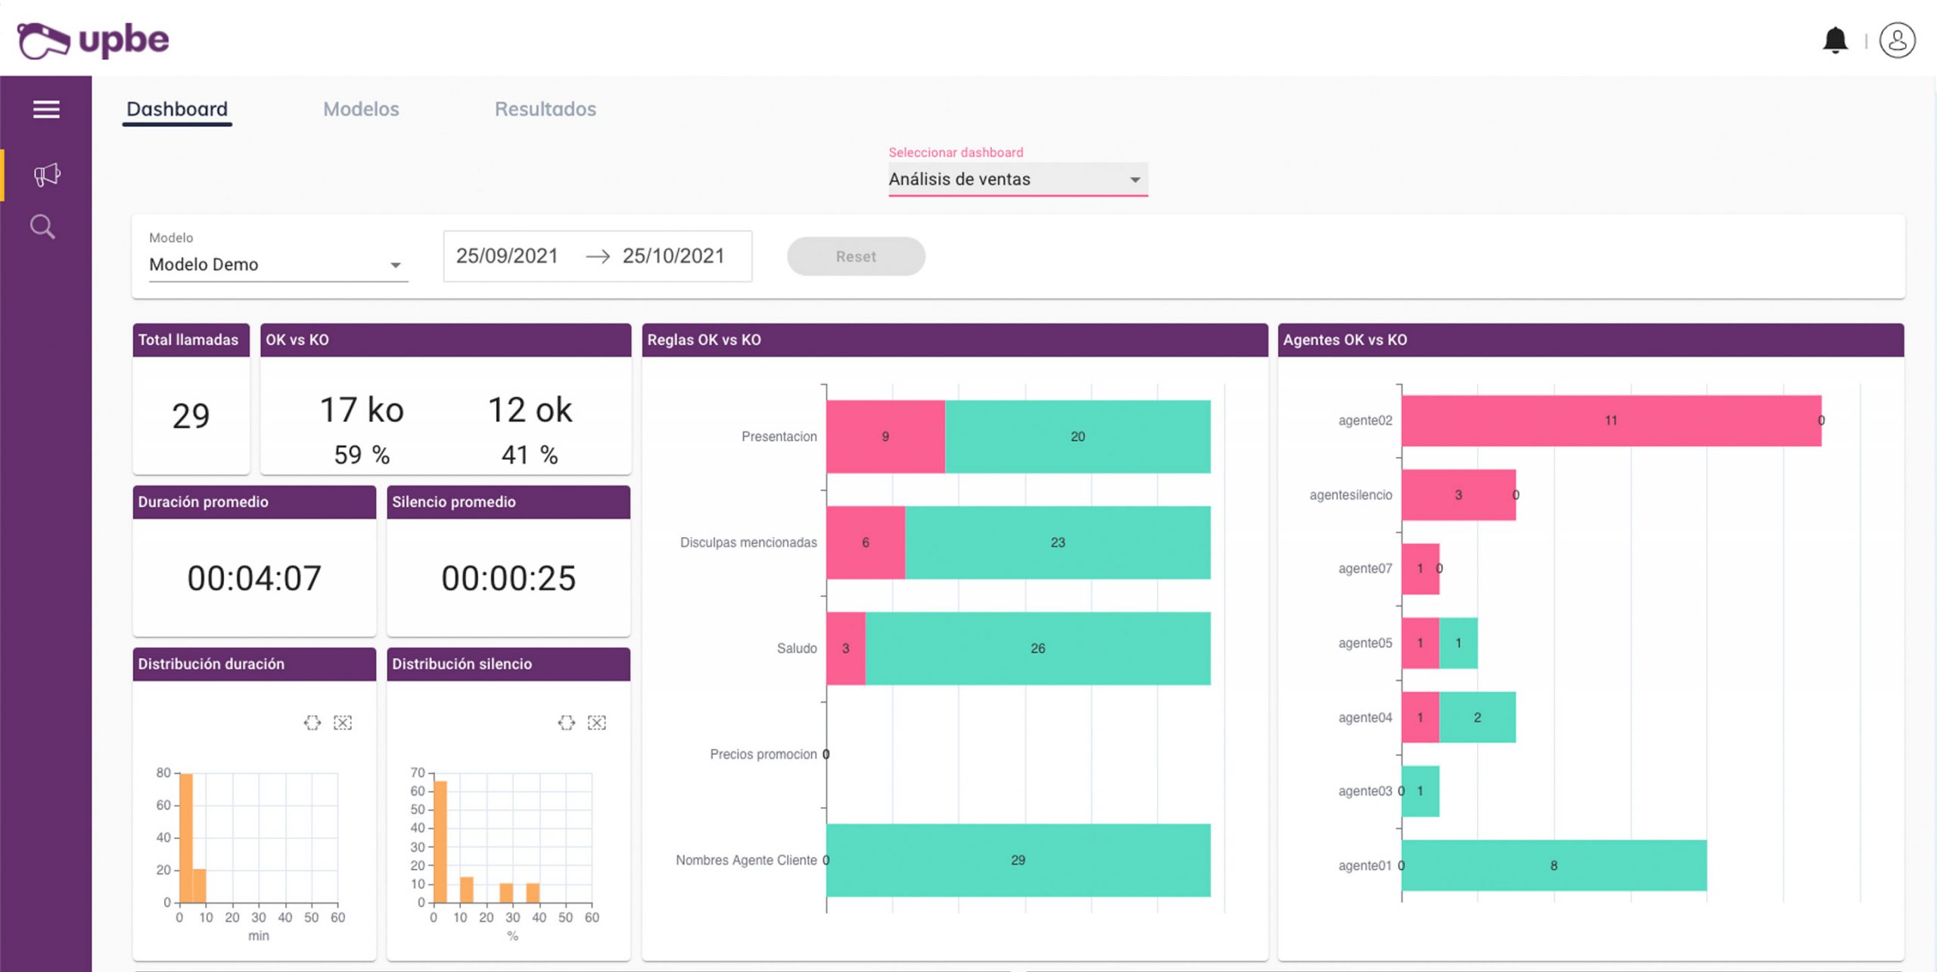Switch to the Resultados tab

546,109
